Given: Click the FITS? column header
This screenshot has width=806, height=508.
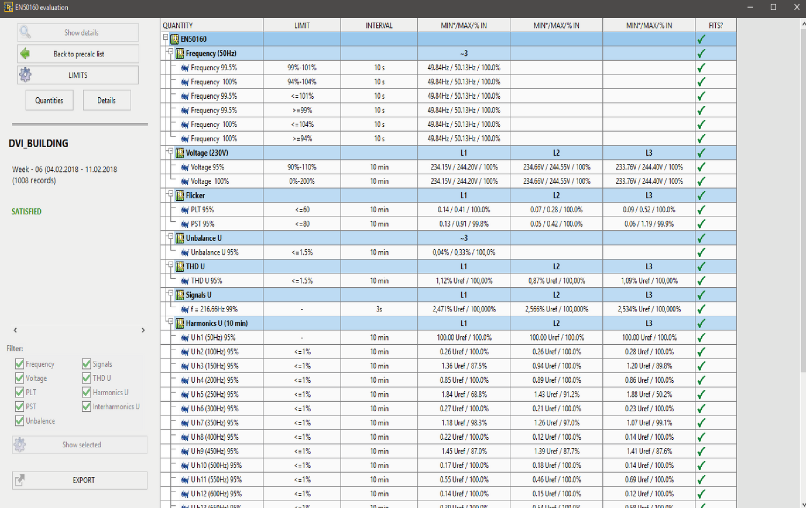Looking at the screenshot, I should click(x=715, y=25).
